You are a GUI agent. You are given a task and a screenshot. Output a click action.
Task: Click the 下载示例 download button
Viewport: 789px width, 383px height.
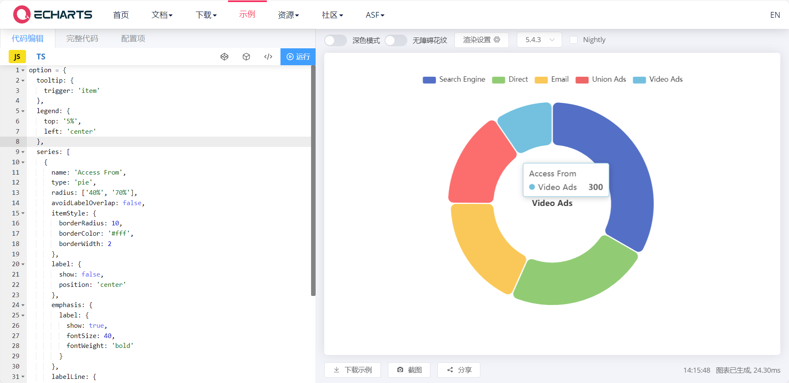pyautogui.click(x=352, y=370)
